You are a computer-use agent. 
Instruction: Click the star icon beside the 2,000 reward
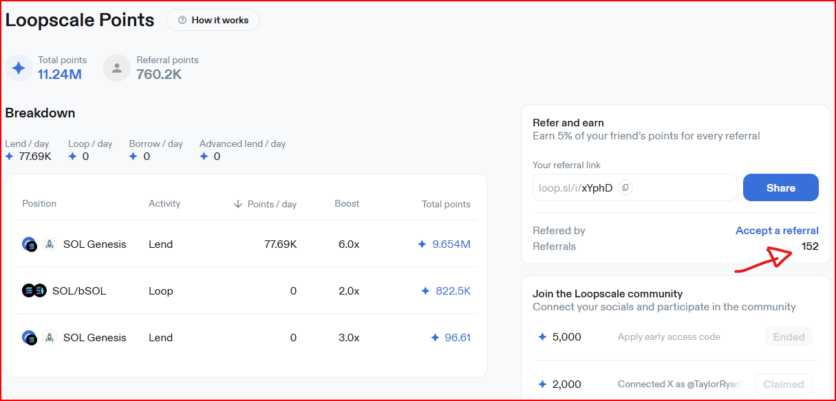click(x=542, y=385)
